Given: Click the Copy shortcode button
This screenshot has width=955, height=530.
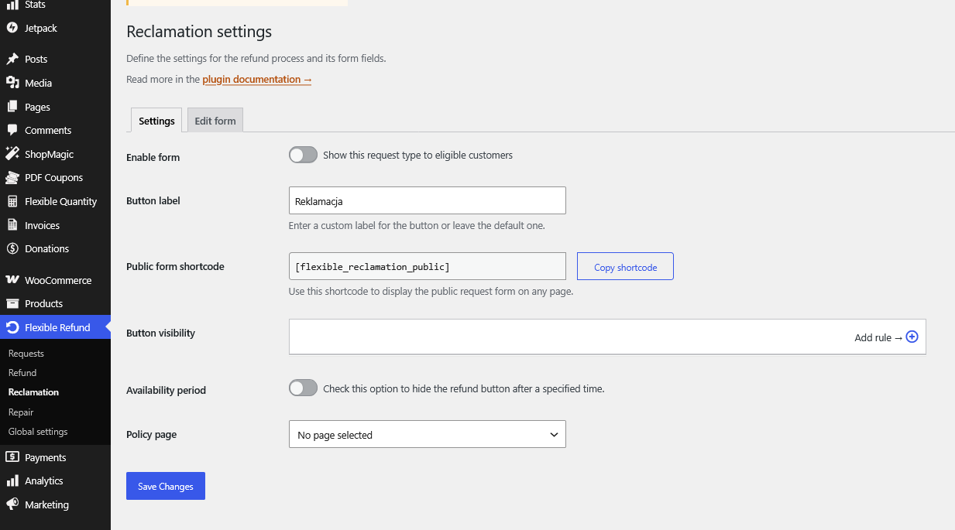Looking at the screenshot, I should pyautogui.click(x=625, y=266).
